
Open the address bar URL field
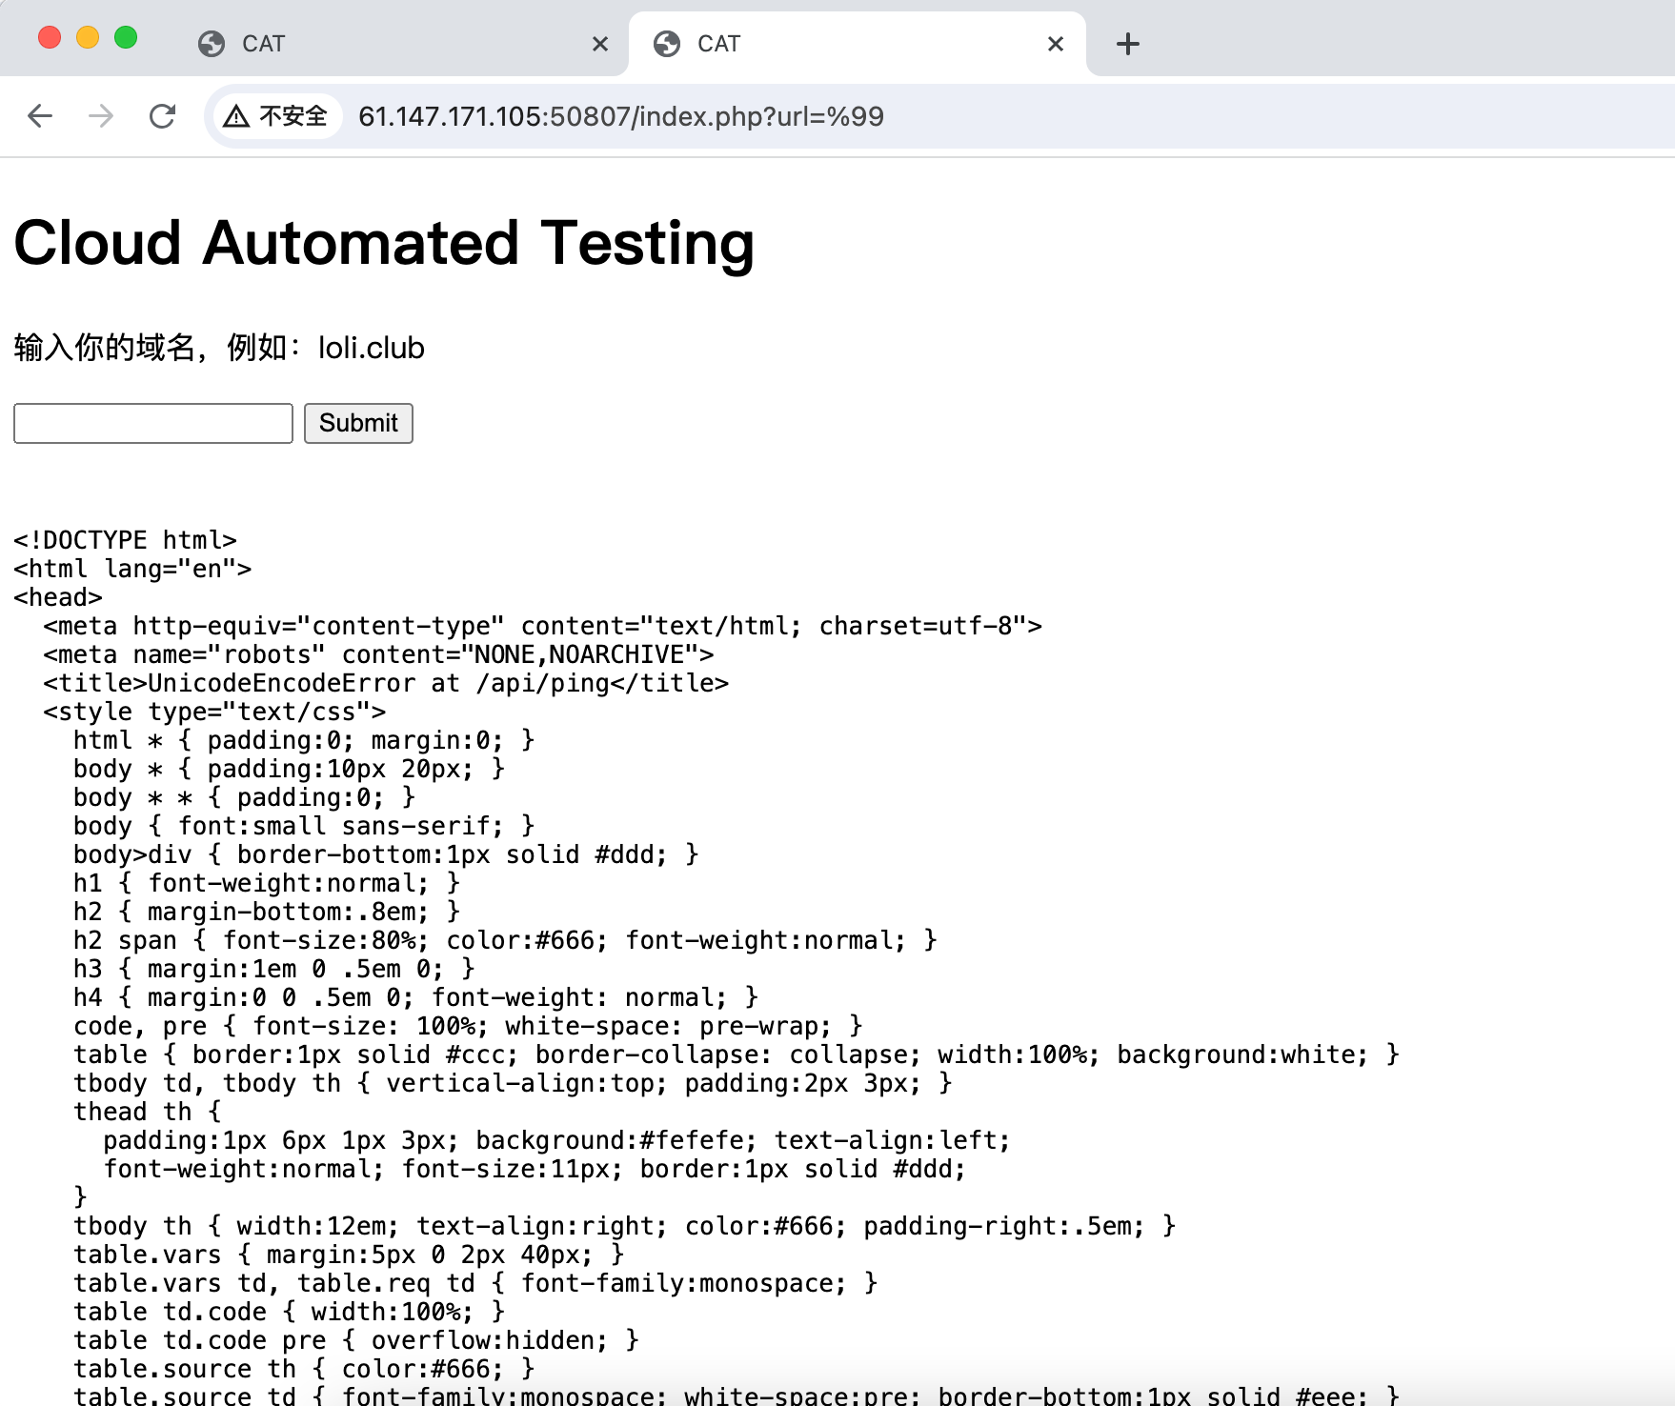[619, 116]
